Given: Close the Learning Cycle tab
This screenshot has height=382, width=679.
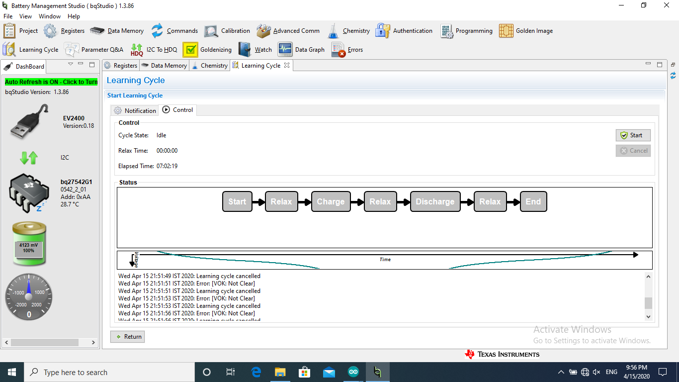Looking at the screenshot, I should (x=287, y=66).
